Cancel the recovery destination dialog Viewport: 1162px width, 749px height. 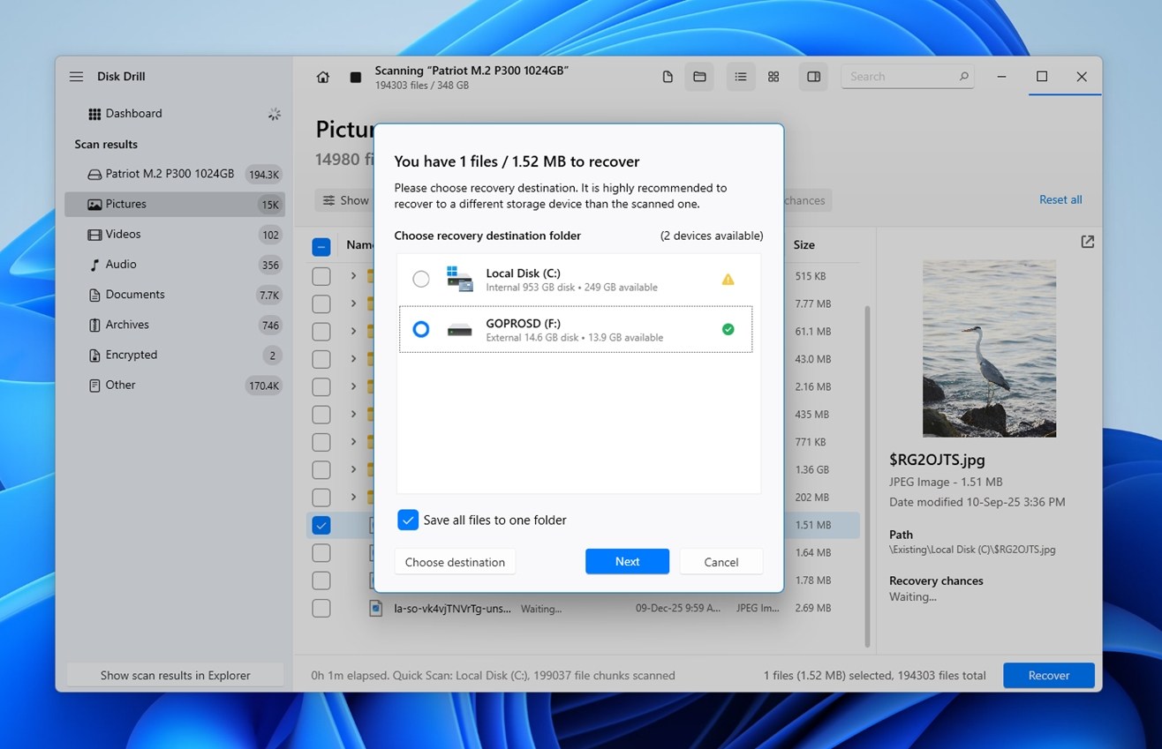(721, 562)
